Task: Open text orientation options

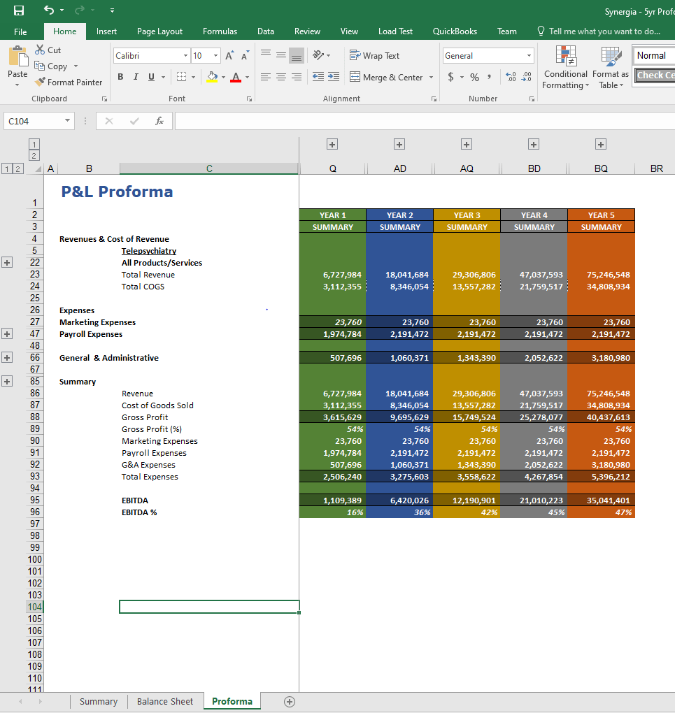Action: point(321,55)
